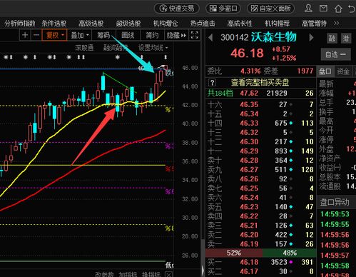Image resolution: width=356 pixels, height=277 pixels.
Task: Select the 分析师指数 menu item
Action: pos(20,24)
